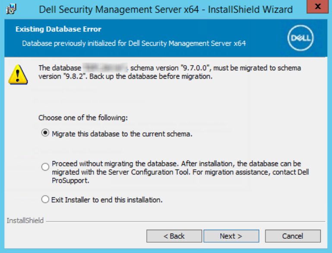Click the schema version 9.7.0.0 message
Screen dimensions: 332x253
[170, 72]
